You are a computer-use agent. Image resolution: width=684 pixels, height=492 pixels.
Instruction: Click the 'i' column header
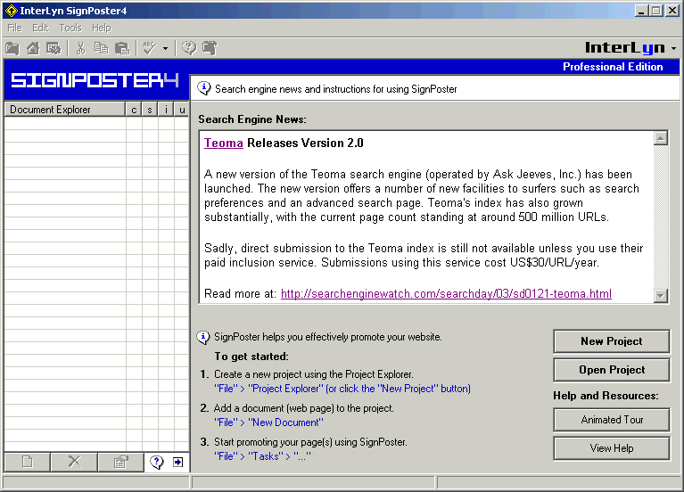point(166,110)
